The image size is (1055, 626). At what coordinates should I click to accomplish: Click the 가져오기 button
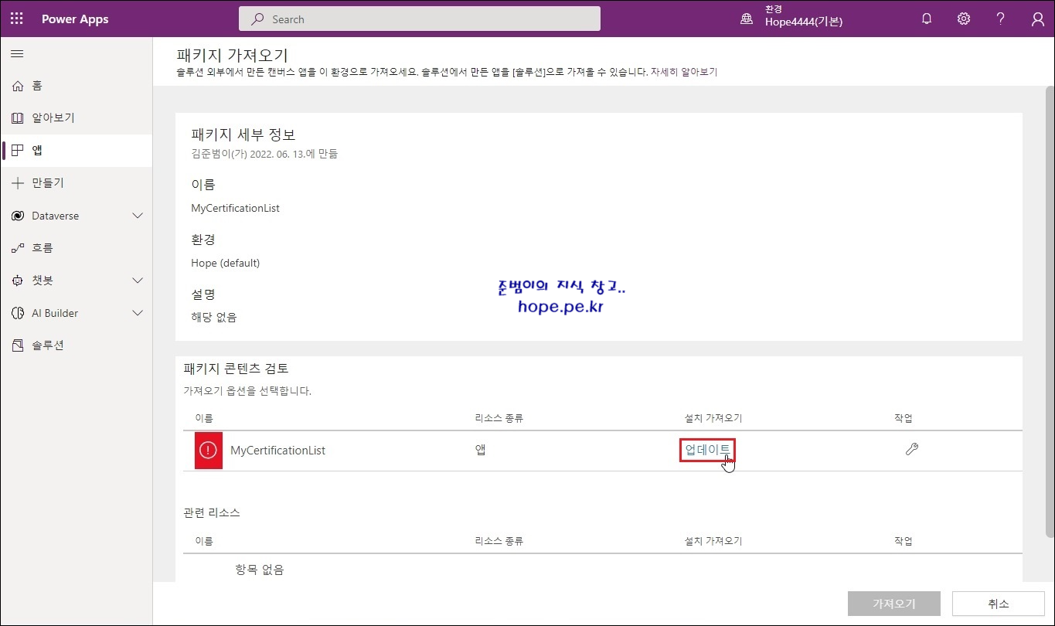pos(894,604)
